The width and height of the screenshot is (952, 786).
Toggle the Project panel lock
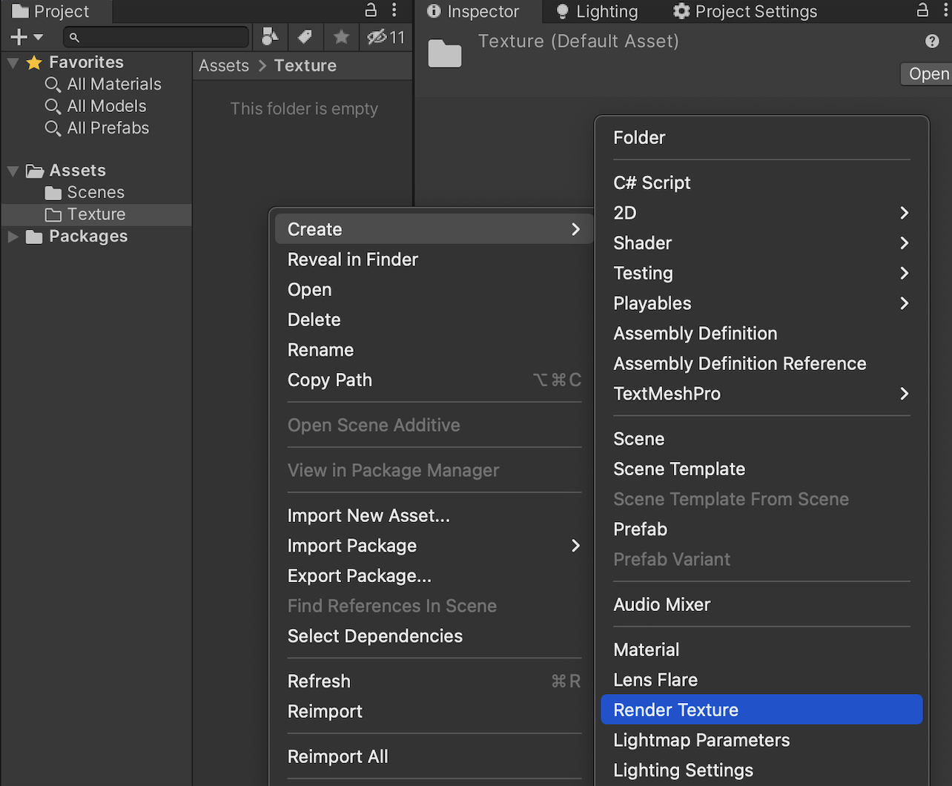[371, 10]
